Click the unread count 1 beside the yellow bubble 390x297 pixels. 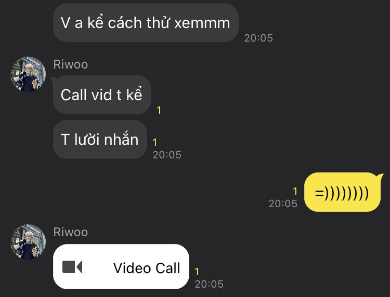click(295, 191)
